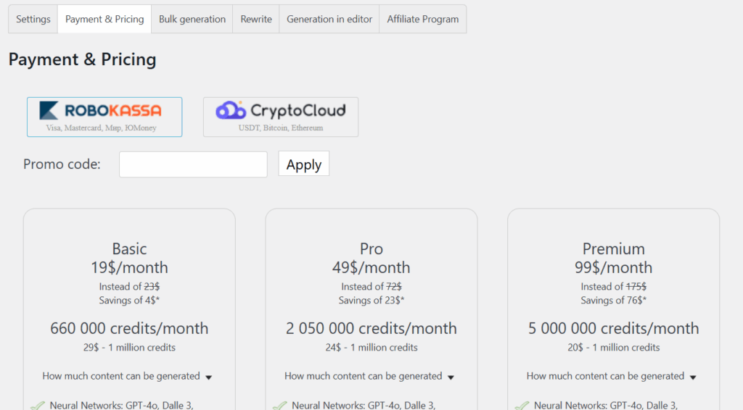This screenshot has width=743, height=410.
Task: Open the Affiliate Program tab
Action: point(423,20)
